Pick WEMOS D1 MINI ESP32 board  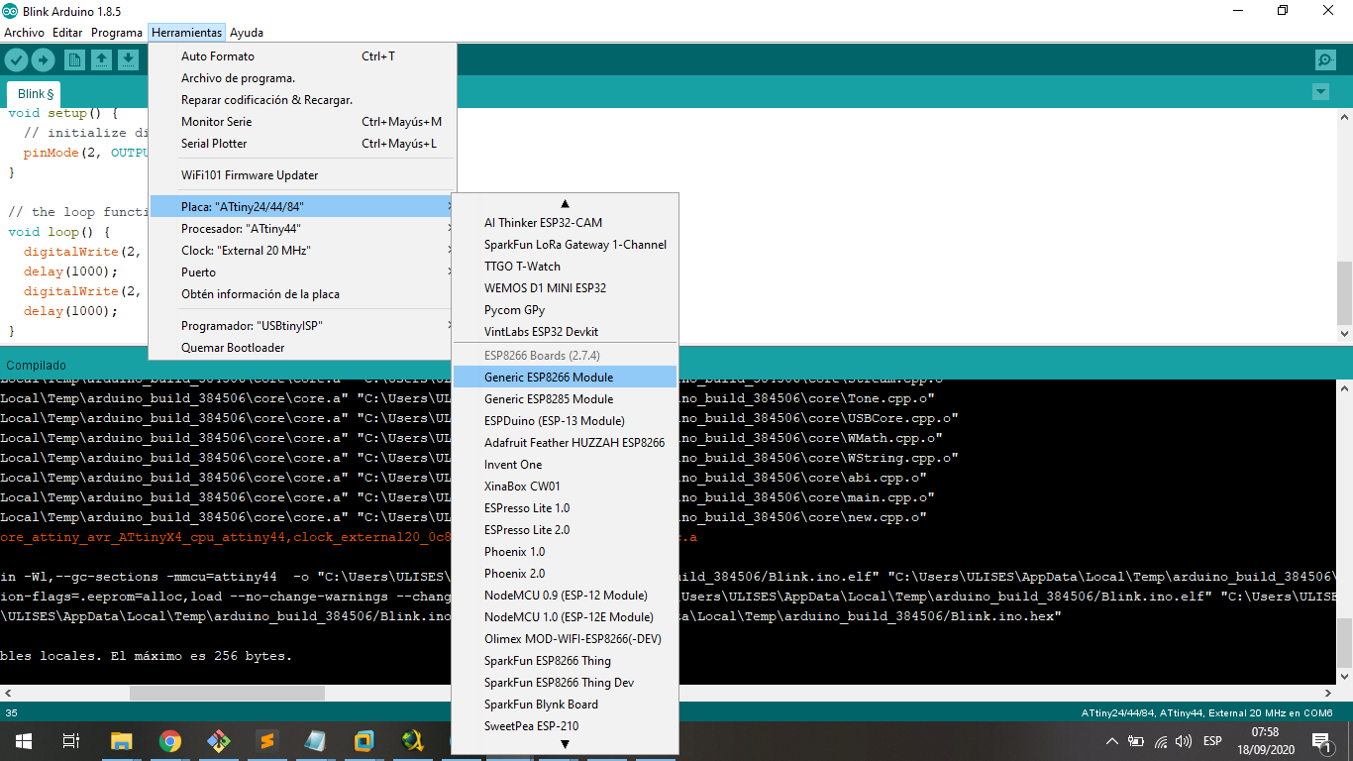click(x=566, y=288)
